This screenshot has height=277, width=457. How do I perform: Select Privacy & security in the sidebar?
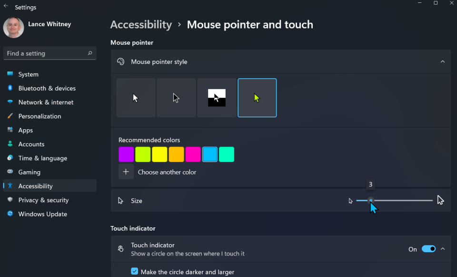click(44, 200)
